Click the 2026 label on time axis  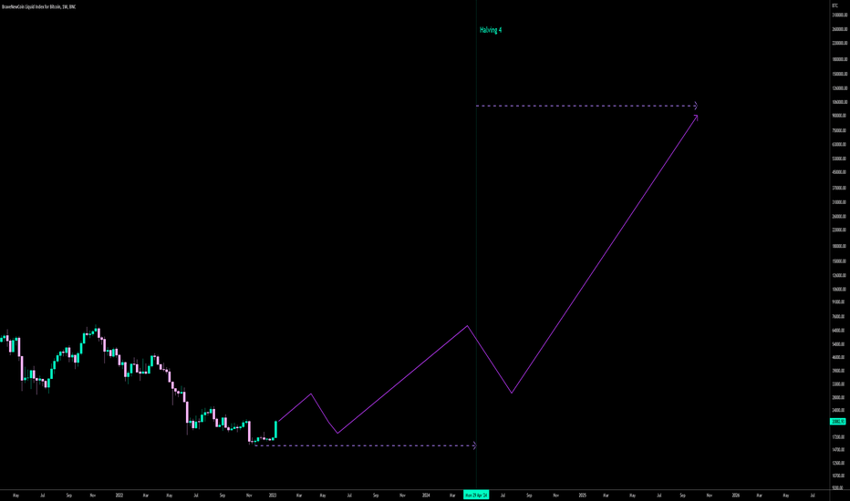point(736,495)
